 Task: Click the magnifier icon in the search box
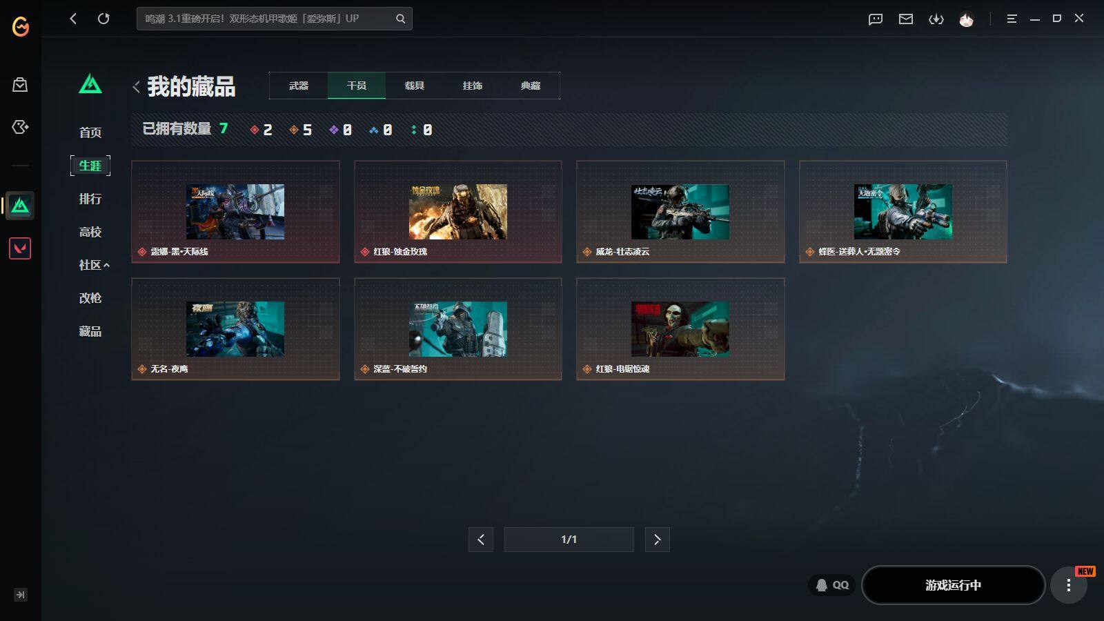400,19
